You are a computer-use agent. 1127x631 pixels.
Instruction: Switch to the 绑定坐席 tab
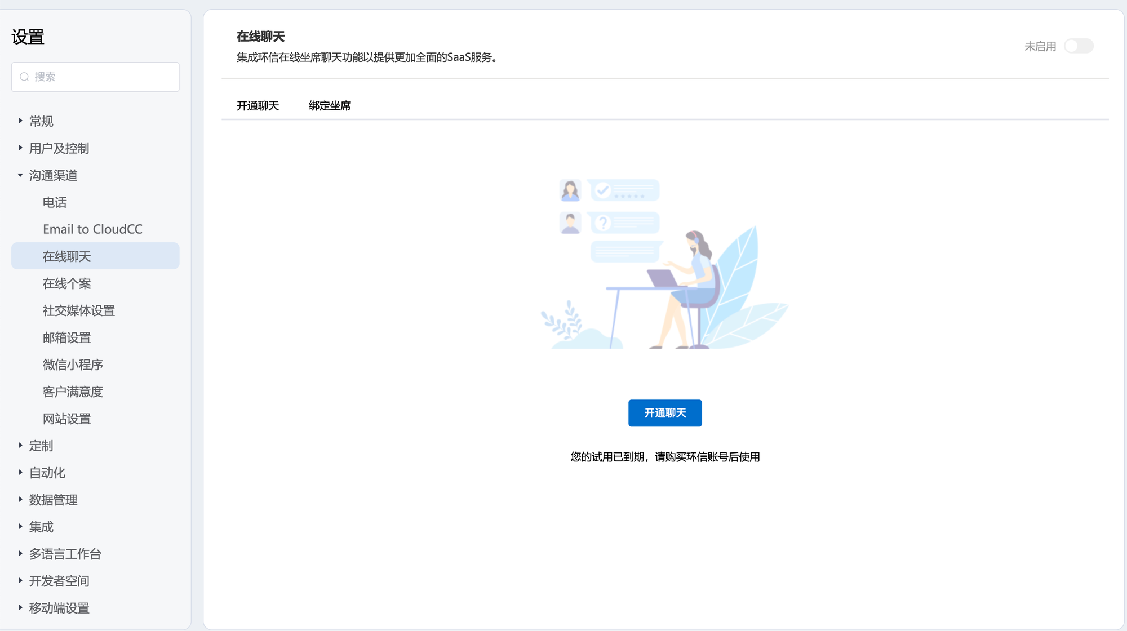pyautogui.click(x=330, y=106)
